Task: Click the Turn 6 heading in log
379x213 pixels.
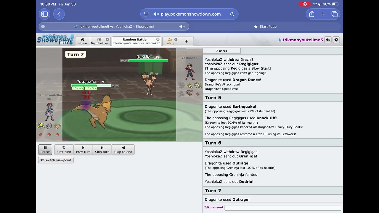Action: (x=213, y=143)
